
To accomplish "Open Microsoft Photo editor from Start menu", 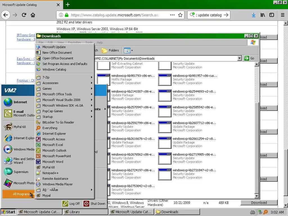I will 18,183.
